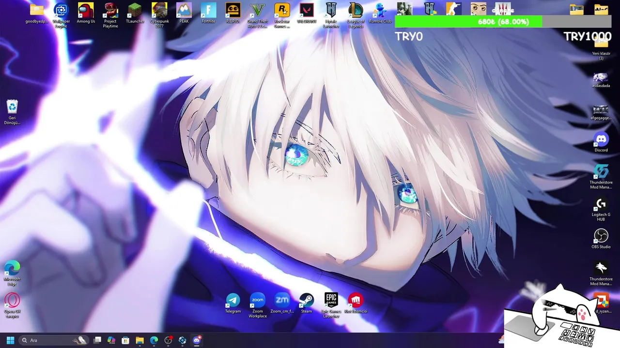Select the TLauncher Minecraft block icon
Viewport: 620px width, 348px height.
[135, 10]
